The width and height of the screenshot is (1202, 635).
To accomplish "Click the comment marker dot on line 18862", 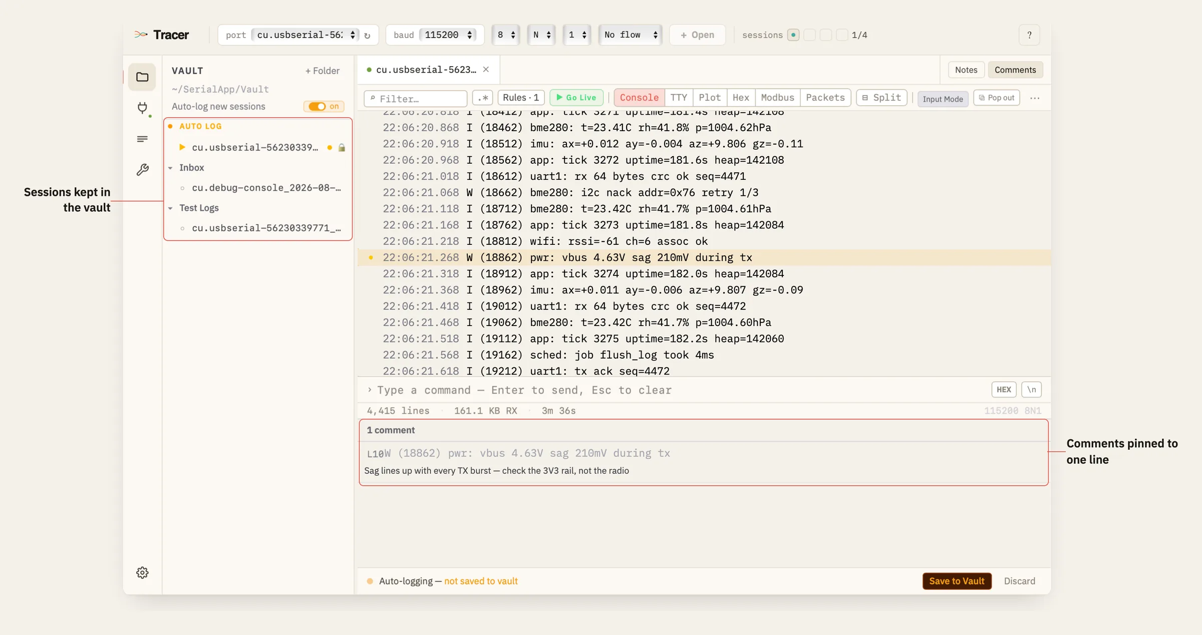I will pyautogui.click(x=371, y=257).
